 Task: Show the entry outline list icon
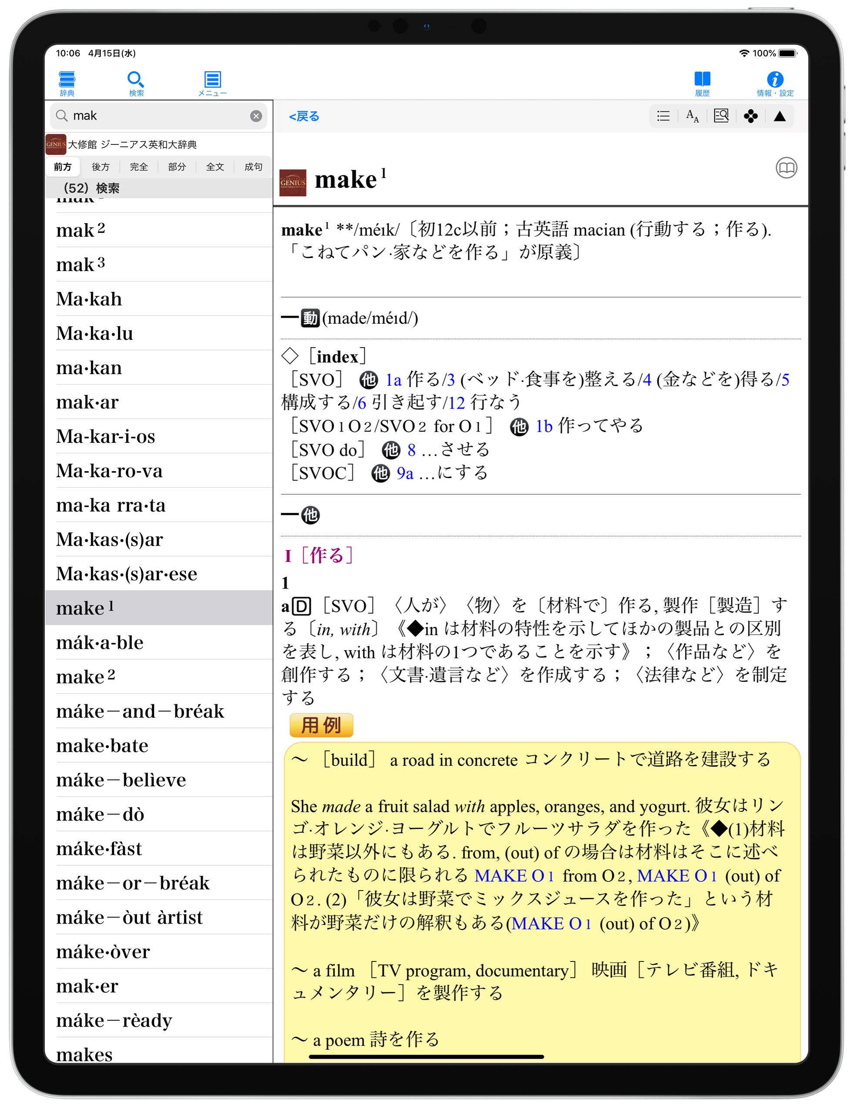click(663, 116)
